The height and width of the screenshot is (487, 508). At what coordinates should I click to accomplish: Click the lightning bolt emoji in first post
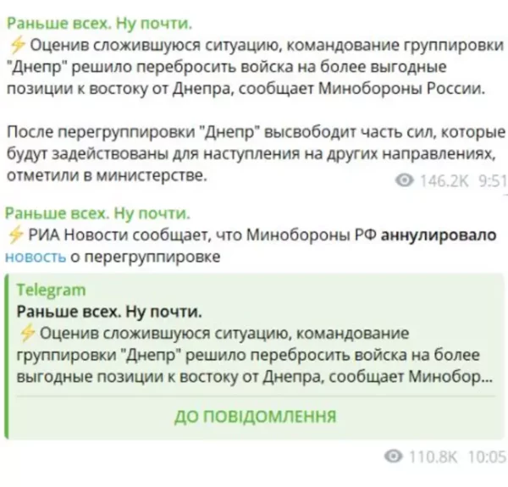tap(18, 45)
